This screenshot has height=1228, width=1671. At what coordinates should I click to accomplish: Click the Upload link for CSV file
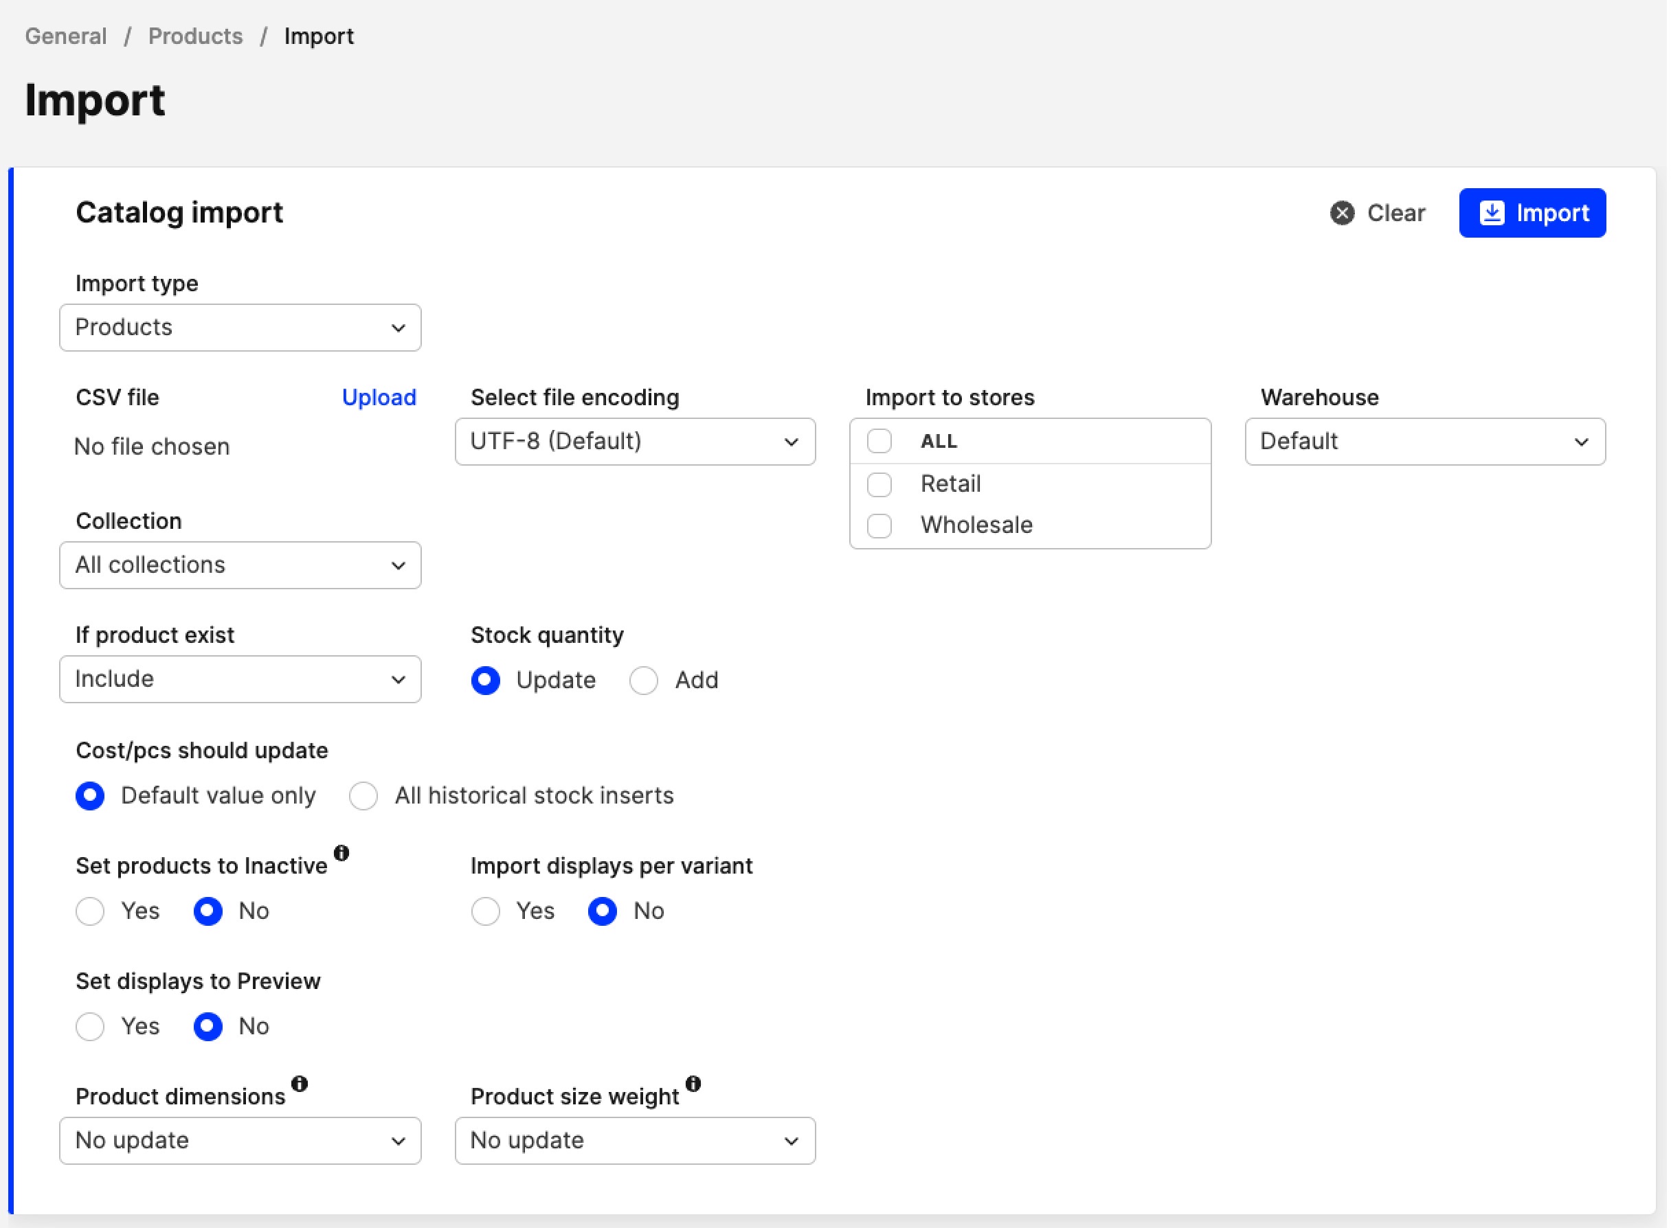pyautogui.click(x=380, y=398)
